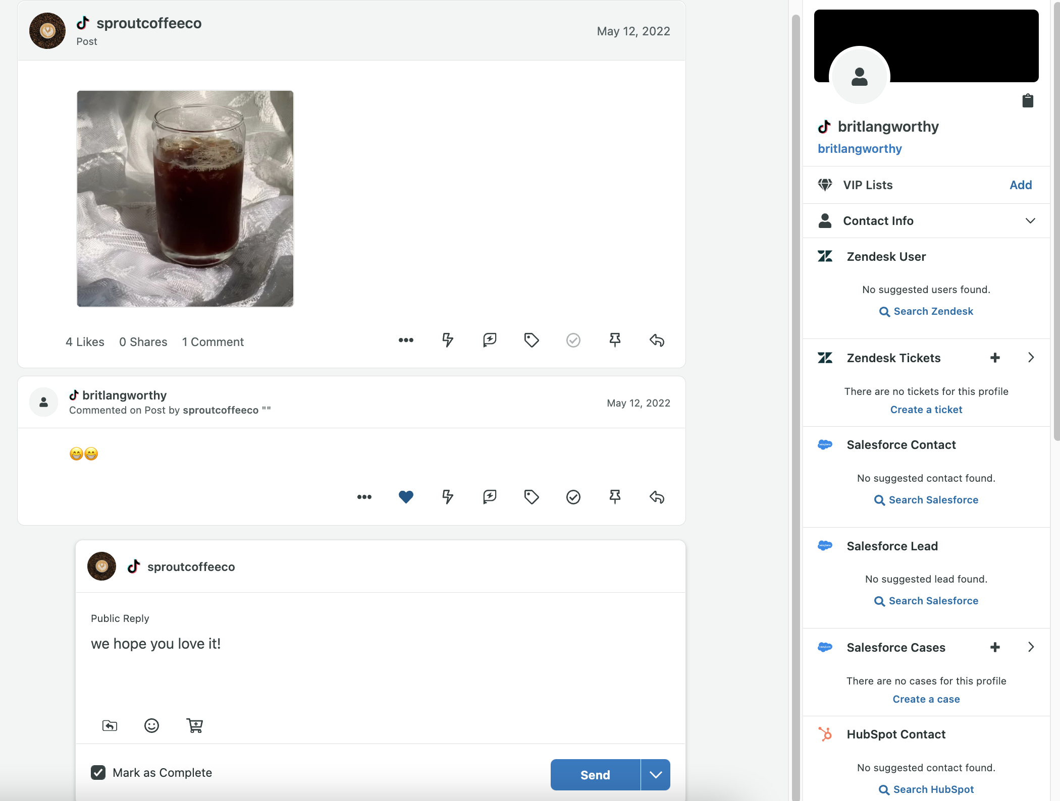Click the 4 Likes count
This screenshot has height=801, width=1060.
point(85,342)
